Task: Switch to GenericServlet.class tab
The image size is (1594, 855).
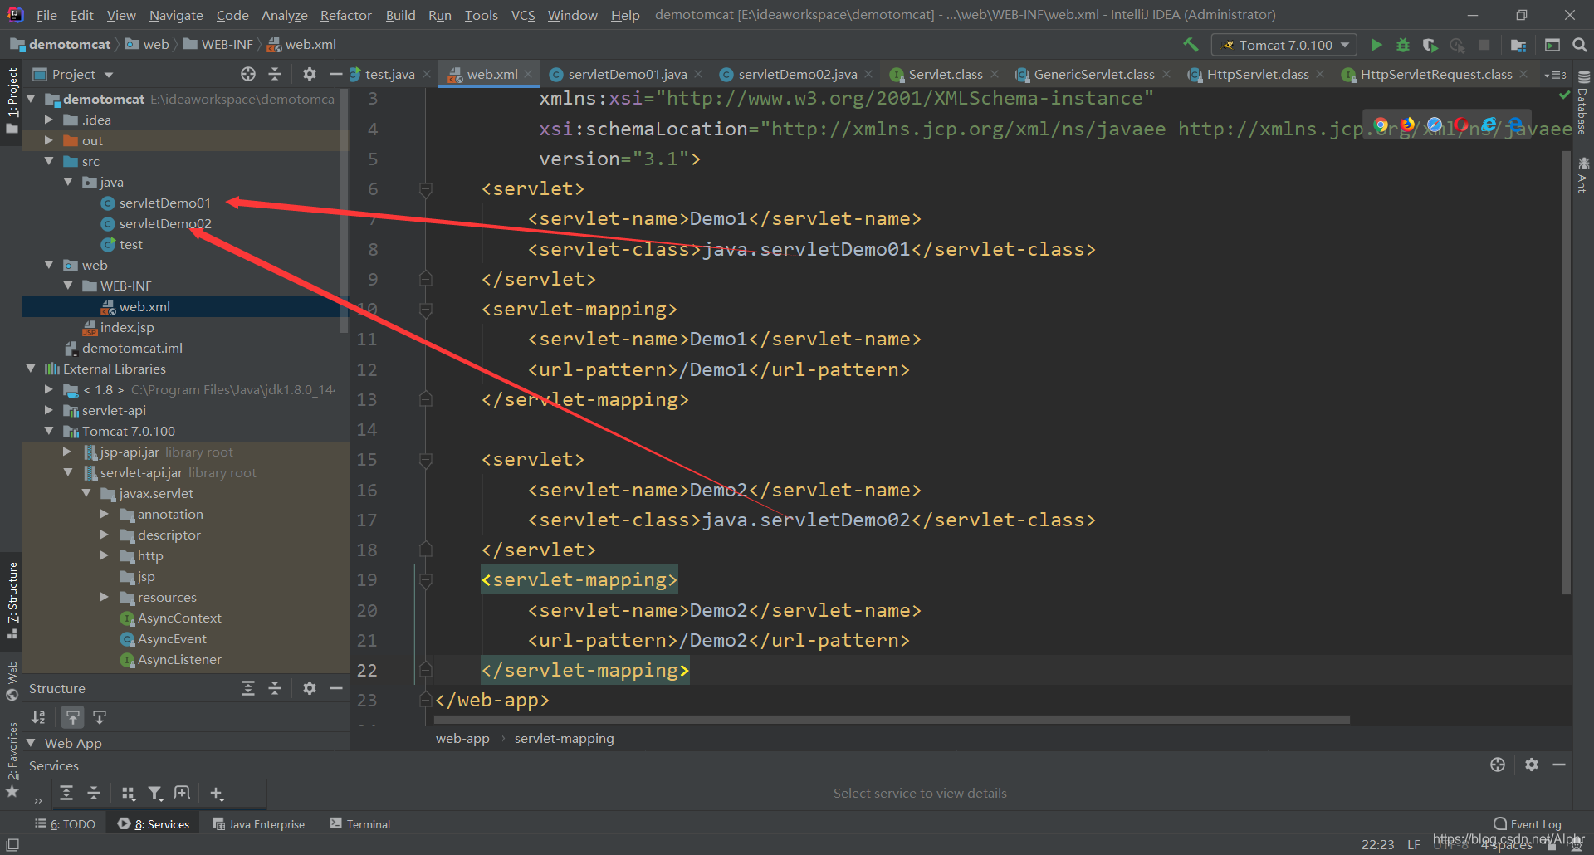Action: point(1093,75)
